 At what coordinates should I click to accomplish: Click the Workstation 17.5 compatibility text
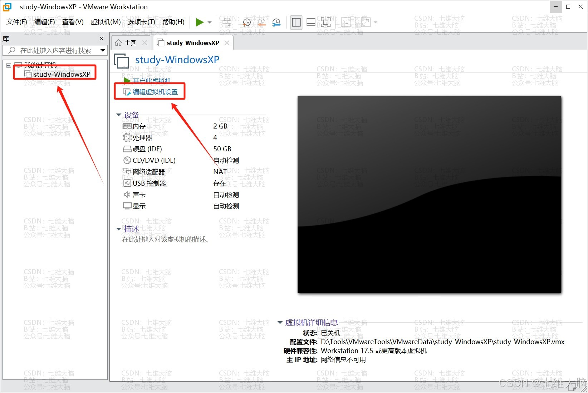click(x=374, y=351)
